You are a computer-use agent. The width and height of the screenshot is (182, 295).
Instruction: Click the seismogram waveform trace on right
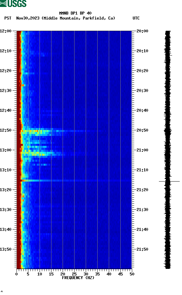click(x=167, y=149)
